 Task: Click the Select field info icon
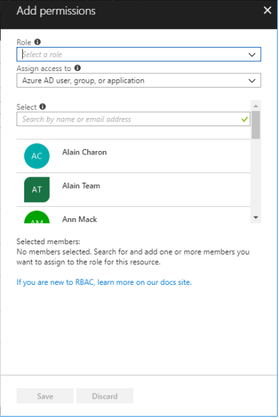coord(43,107)
